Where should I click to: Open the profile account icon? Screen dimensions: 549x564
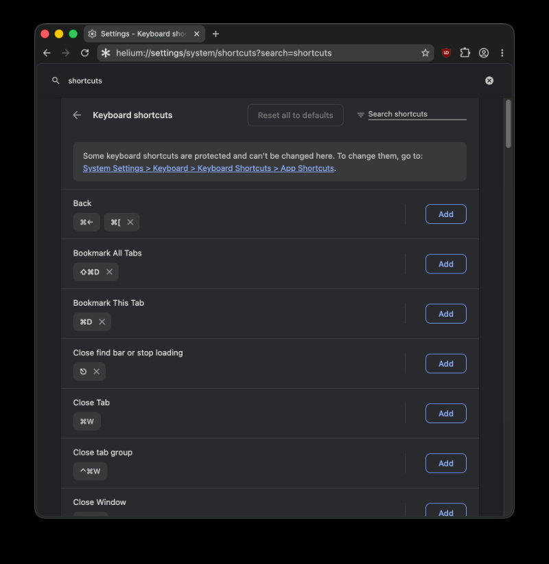tap(484, 53)
